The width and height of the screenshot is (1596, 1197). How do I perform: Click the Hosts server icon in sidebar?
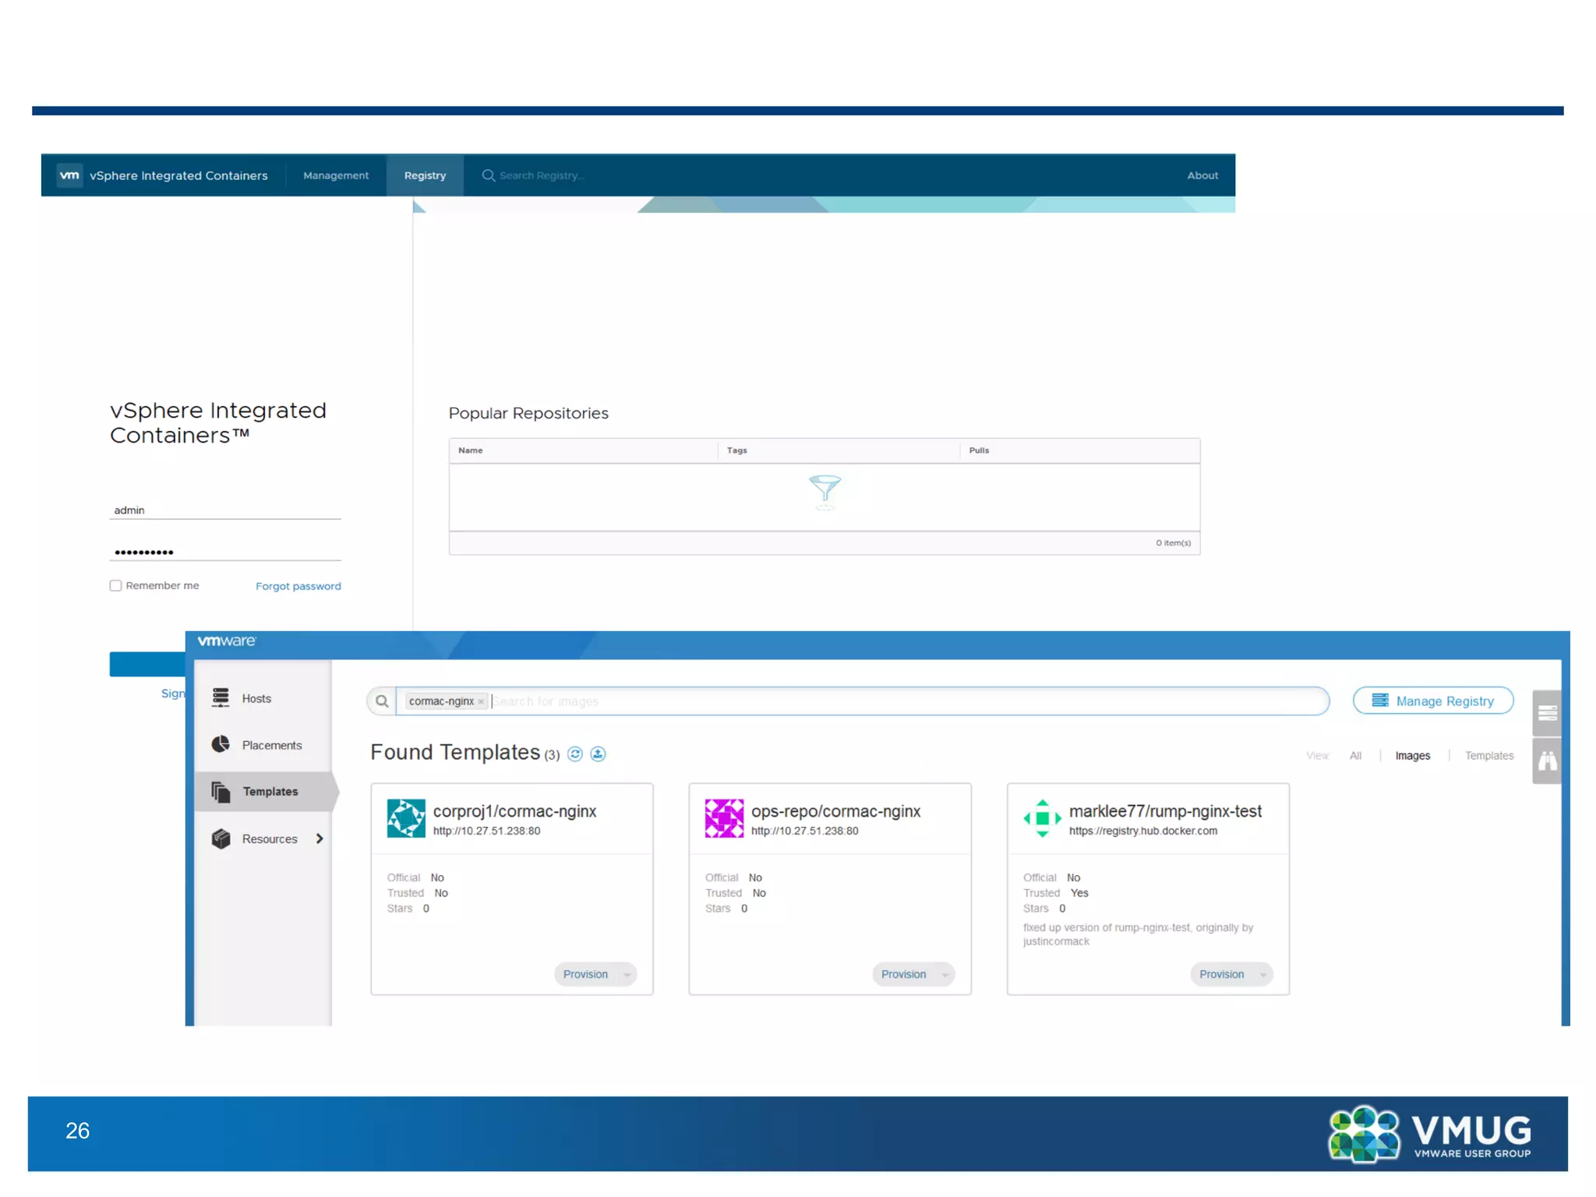pyautogui.click(x=221, y=697)
